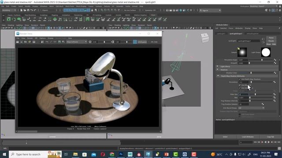282x158 pixels.
Task: Click the Hide button in Attribute Editor
Action: click(274, 44)
